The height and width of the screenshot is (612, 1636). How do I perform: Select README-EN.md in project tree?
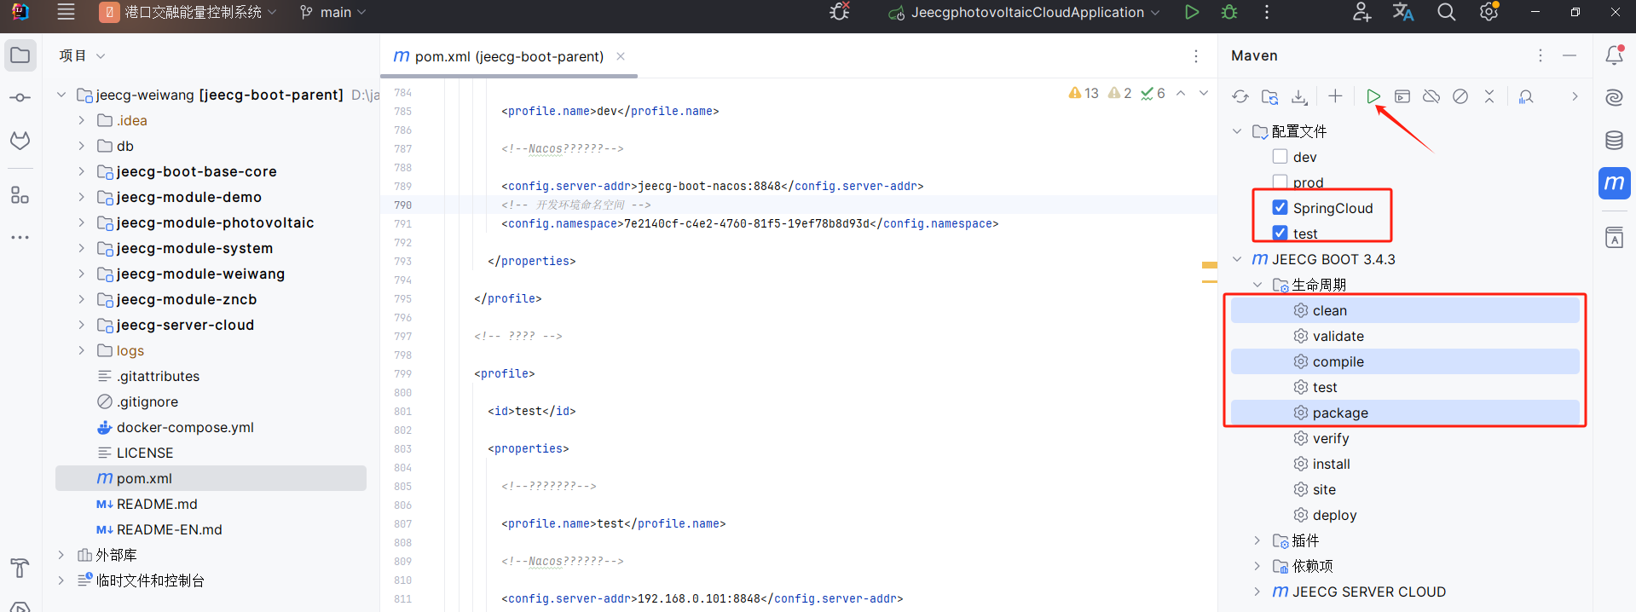click(169, 529)
